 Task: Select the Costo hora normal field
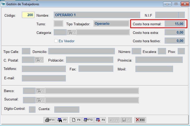[175, 24]
